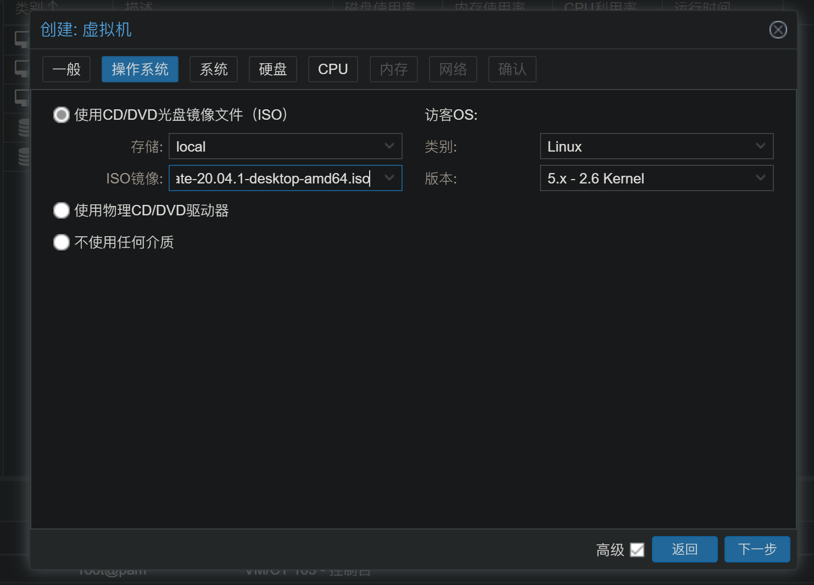The width and height of the screenshot is (814, 585).
Task: Select the 使用CD/DVD光盘镜像文件 (ISO) radio option
Action: click(x=62, y=115)
